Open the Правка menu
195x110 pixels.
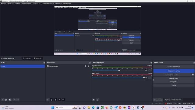tap(11, 4)
